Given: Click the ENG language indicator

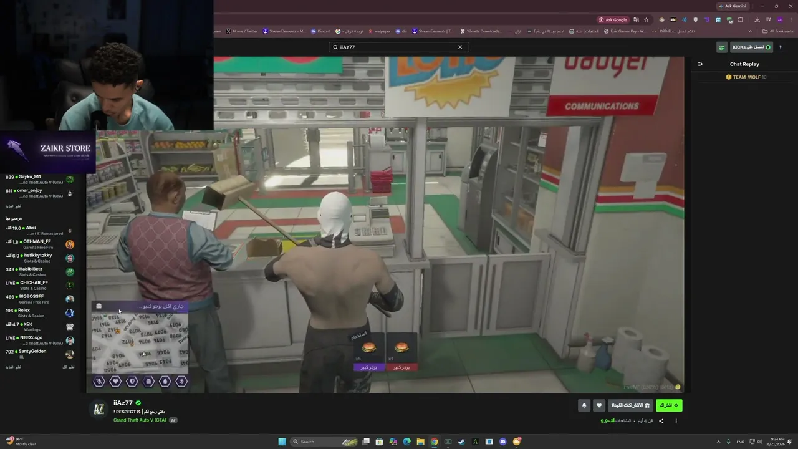Looking at the screenshot, I should tap(741, 442).
